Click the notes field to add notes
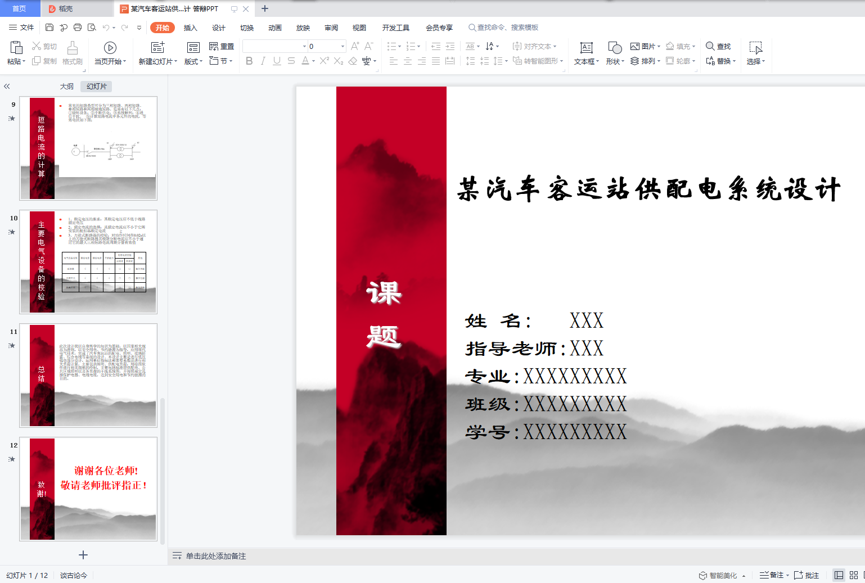 tap(216, 556)
